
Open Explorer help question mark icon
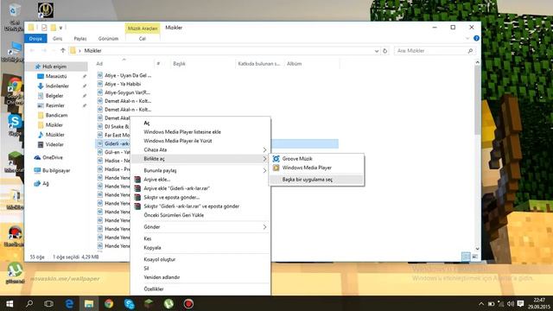pos(476,38)
